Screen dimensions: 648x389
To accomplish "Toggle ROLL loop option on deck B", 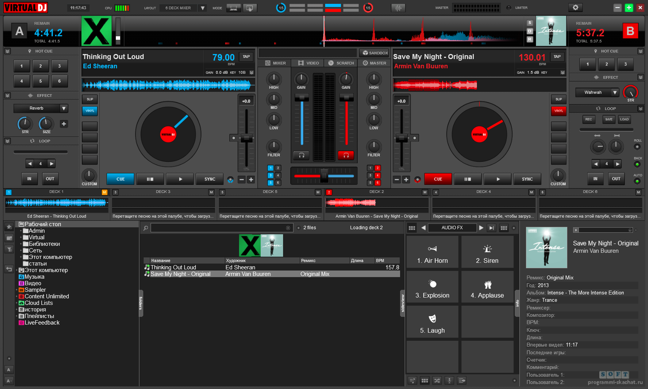I will tap(637, 147).
